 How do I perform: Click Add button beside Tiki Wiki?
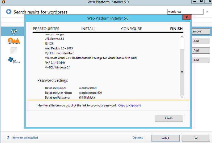coord(201,60)
